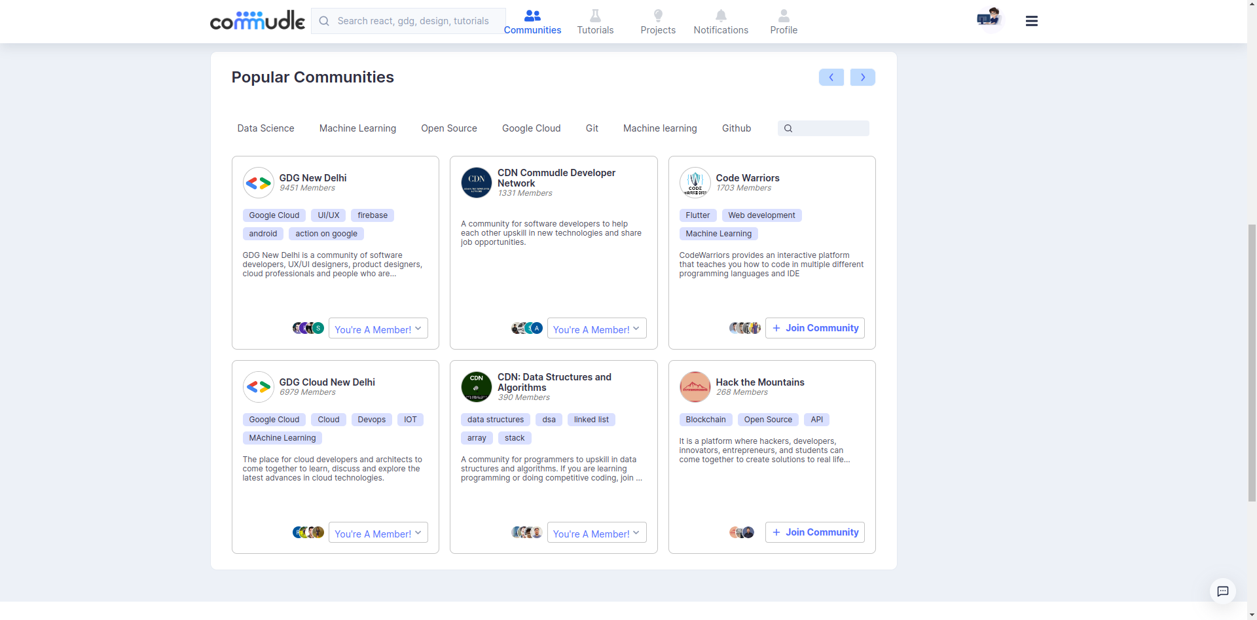Click the page vertical scrollbar
The height and width of the screenshot is (620, 1257).
(x=1252, y=363)
